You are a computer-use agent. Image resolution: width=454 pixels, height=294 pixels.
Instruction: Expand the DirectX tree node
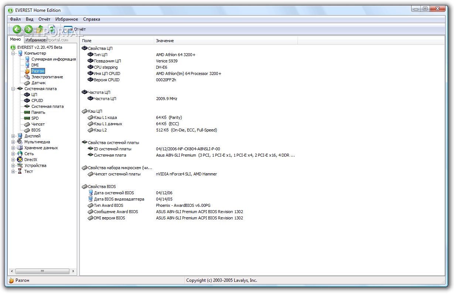point(13,160)
